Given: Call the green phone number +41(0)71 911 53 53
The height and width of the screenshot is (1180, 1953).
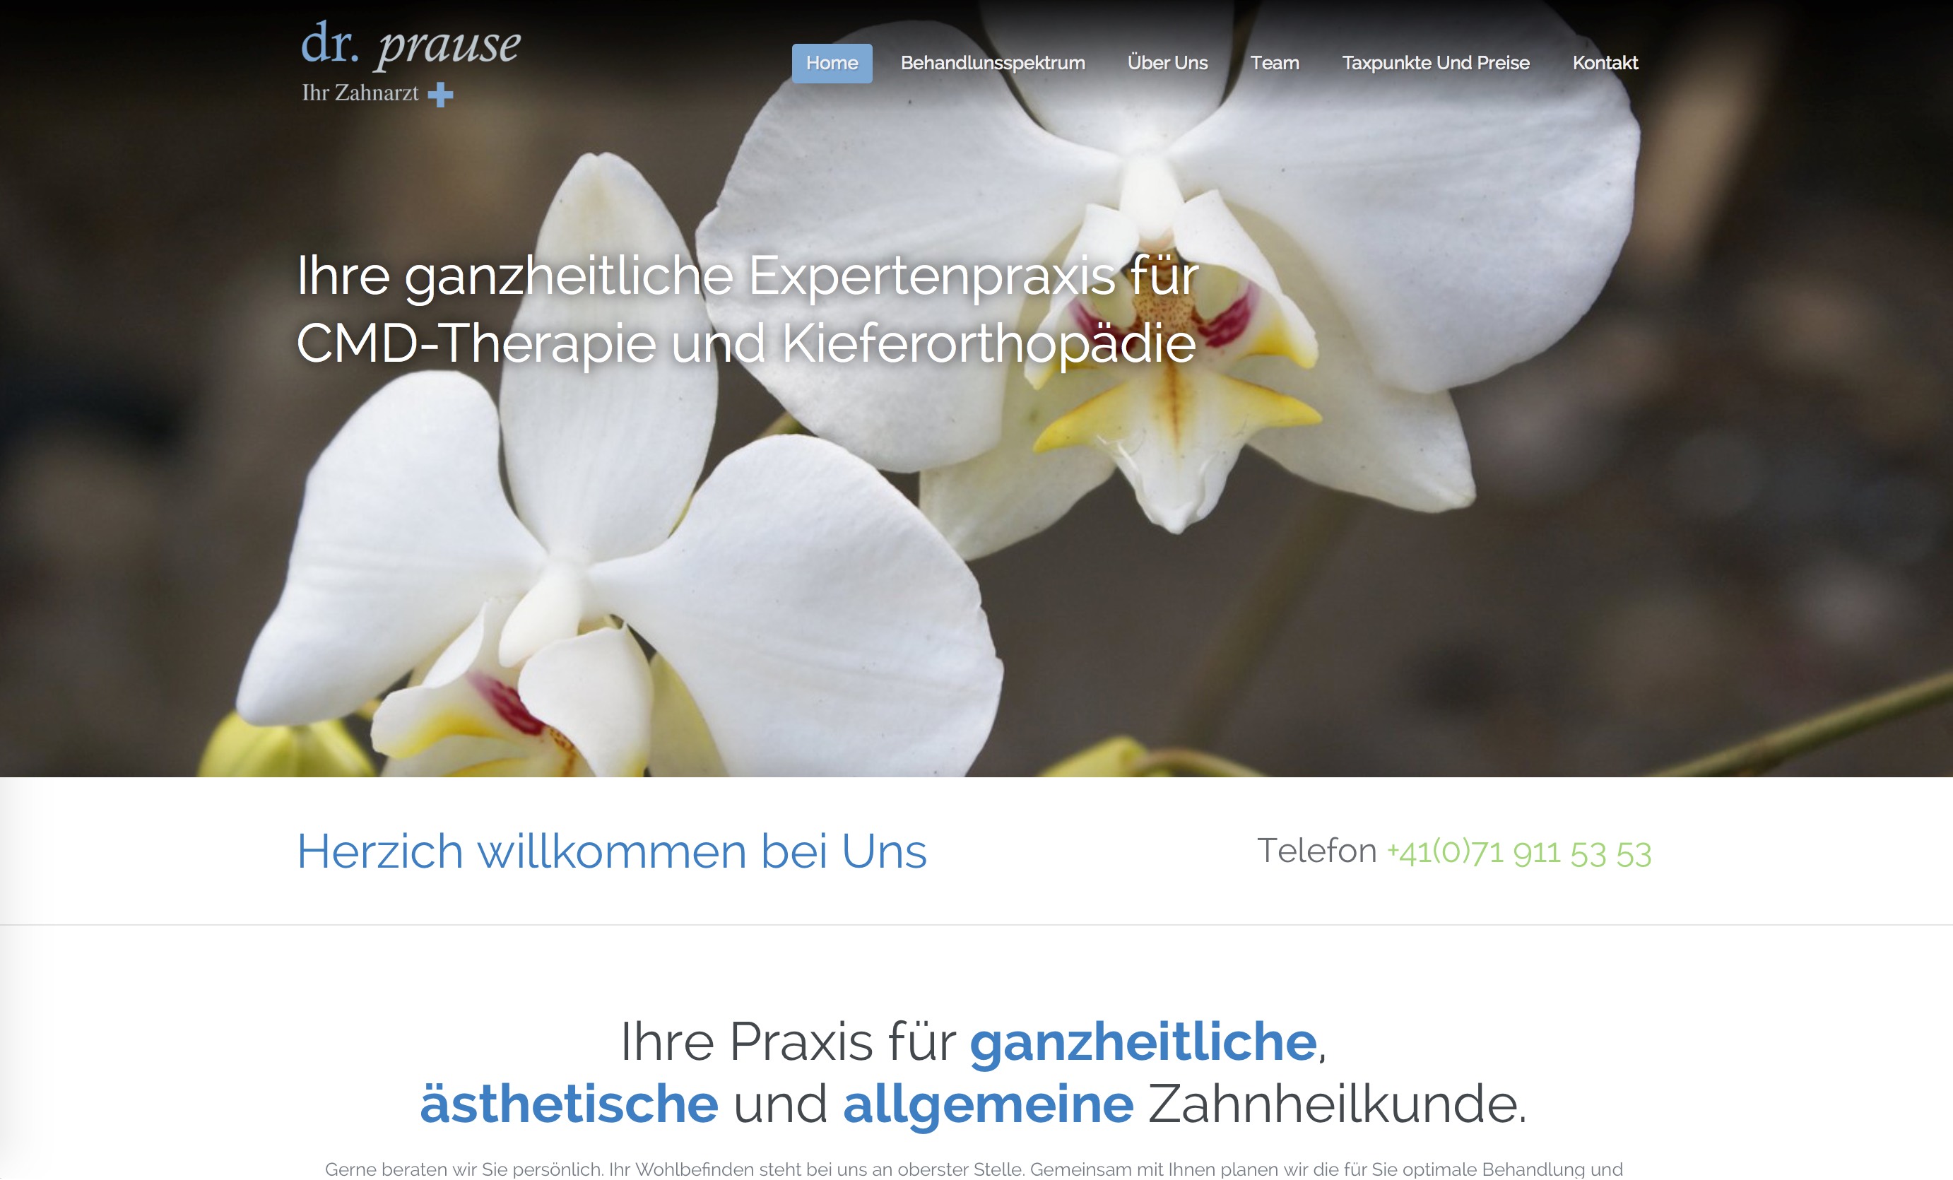Looking at the screenshot, I should (1518, 853).
